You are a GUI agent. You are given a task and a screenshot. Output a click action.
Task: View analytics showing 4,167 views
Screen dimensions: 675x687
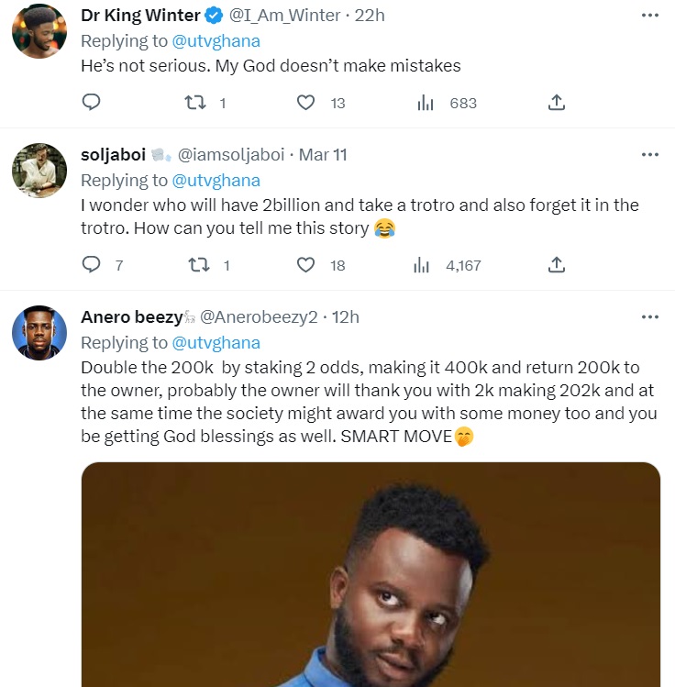[422, 265]
